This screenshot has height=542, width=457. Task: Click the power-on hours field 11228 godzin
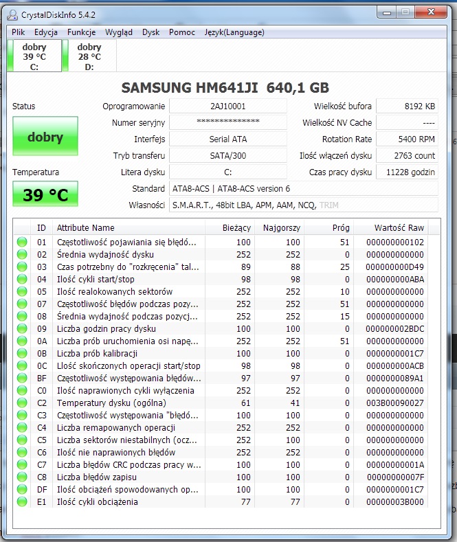click(x=407, y=172)
